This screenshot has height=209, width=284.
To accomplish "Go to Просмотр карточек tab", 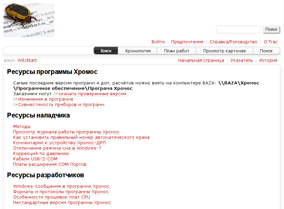I will pos(225,51).
